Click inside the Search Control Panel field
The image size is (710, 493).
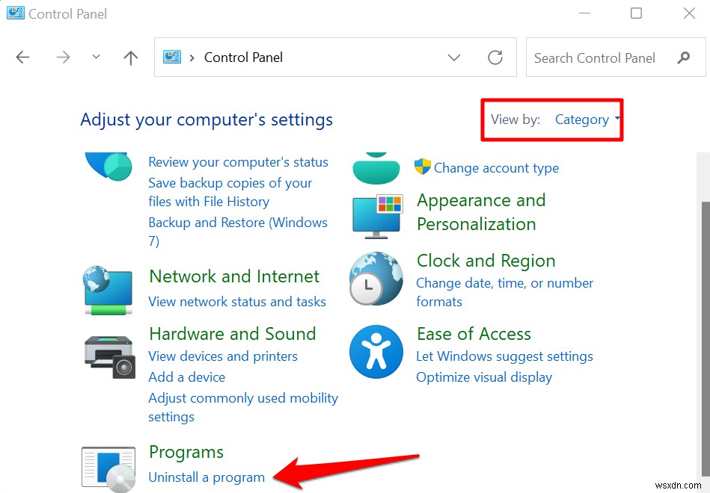599,57
